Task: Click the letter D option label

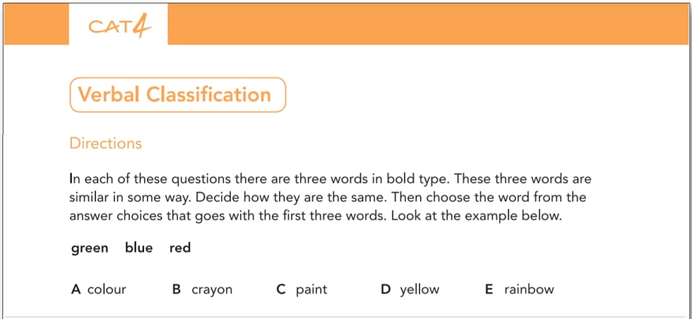Action: coord(386,289)
